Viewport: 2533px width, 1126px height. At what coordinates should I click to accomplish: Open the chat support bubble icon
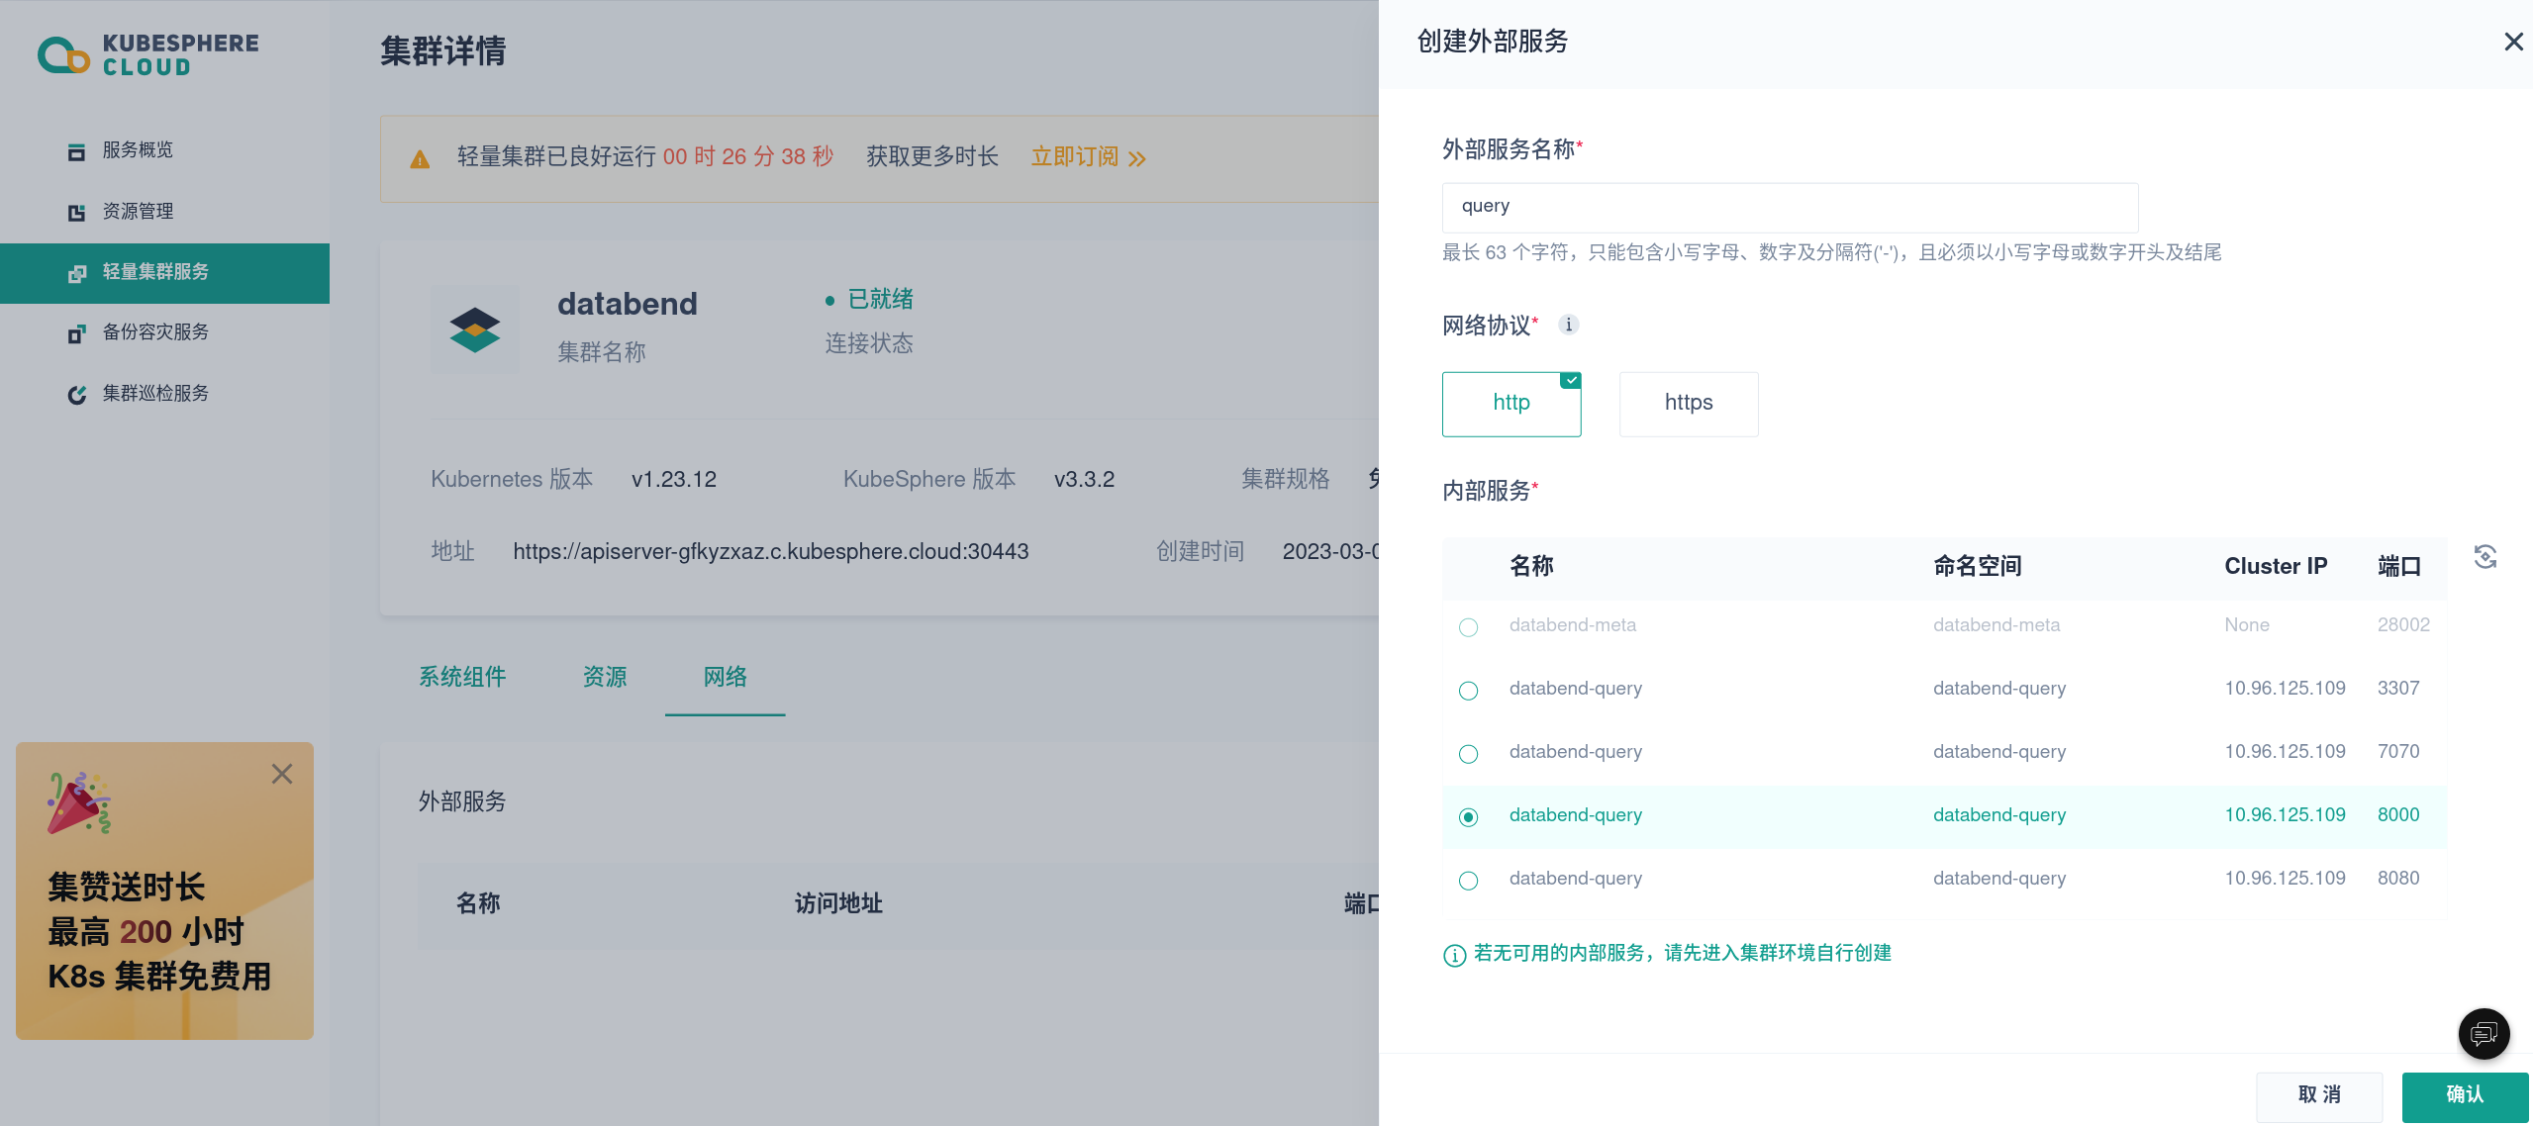[x=2484, y=1034]
